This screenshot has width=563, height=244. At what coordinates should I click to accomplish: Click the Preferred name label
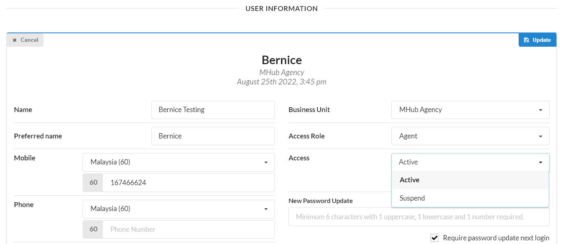38,136
